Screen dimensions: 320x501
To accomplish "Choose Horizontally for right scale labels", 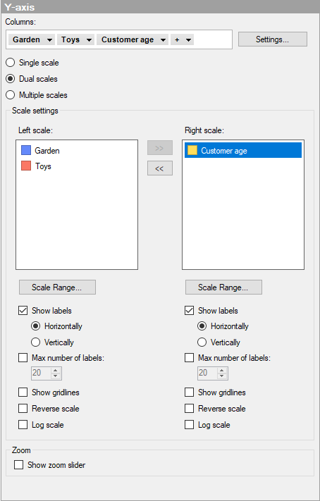I will [x=202, y=326].
